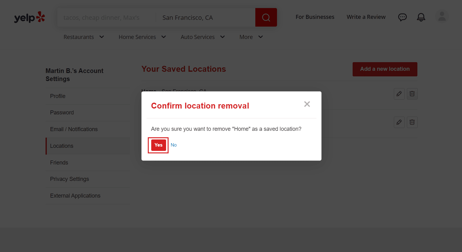Dismiss the confirmation dialog with the X
Screen dimensions: 462x252
pos(307,104)
